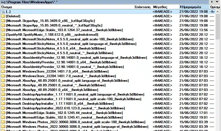Click the drive arrow before c:\Program Files path

(x=2, y=2)
